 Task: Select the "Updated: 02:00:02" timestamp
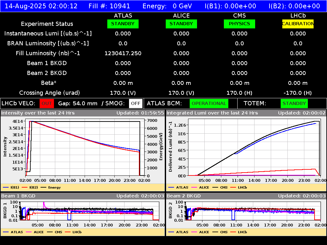pos(302,113)
